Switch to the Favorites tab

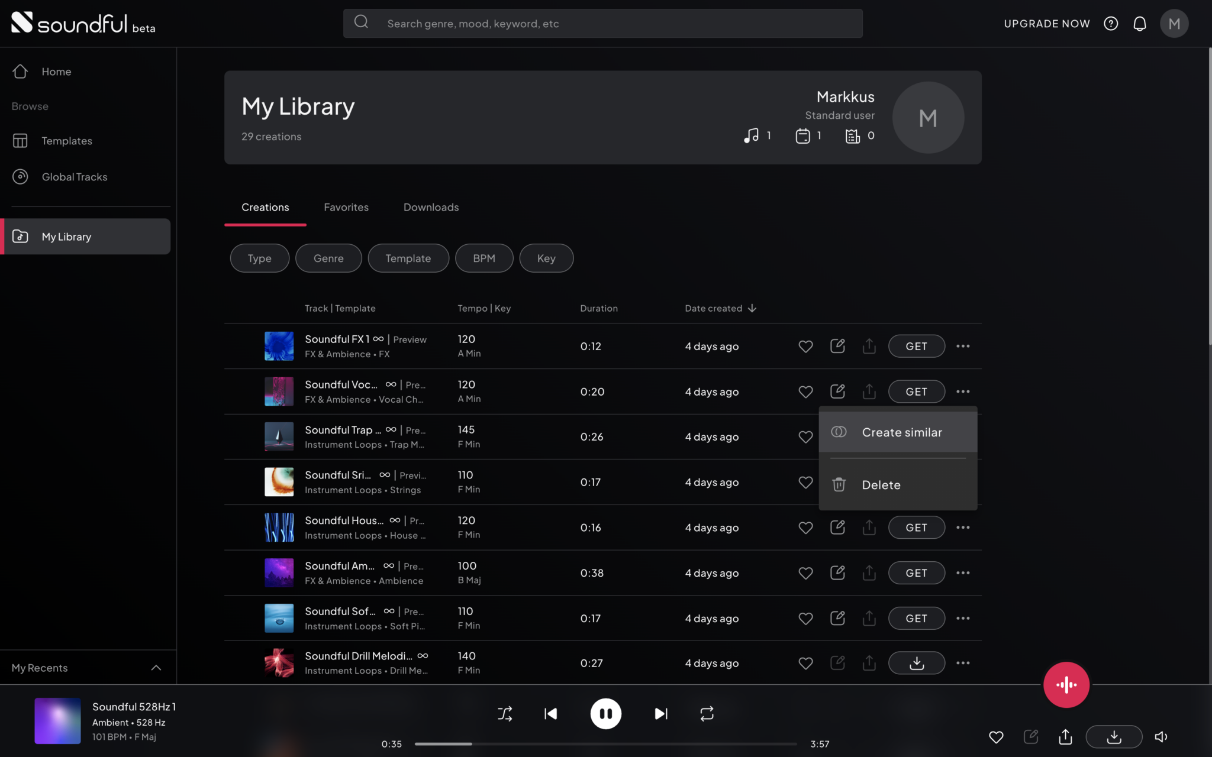pyautogui.click(x=346, y=207)
